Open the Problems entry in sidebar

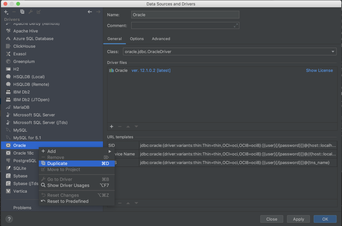(x=22, y=208)
